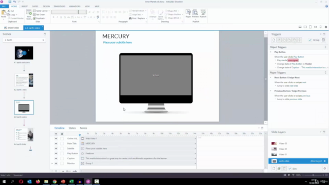Open responsive player settings gear
This screenshot has width=329, height=185.
(x=326, y=27)
